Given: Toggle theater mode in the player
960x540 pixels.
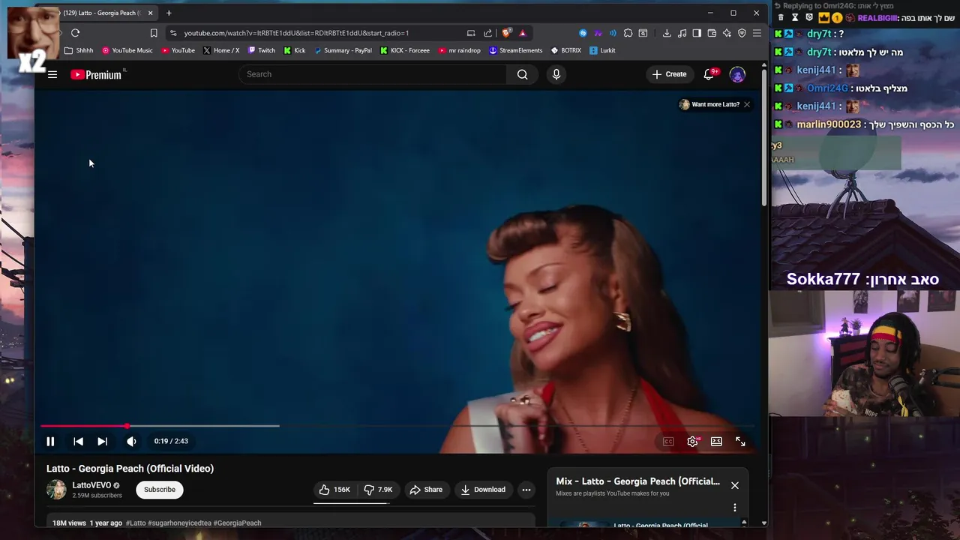Looking at the screenshot, I should pos(716,442).
